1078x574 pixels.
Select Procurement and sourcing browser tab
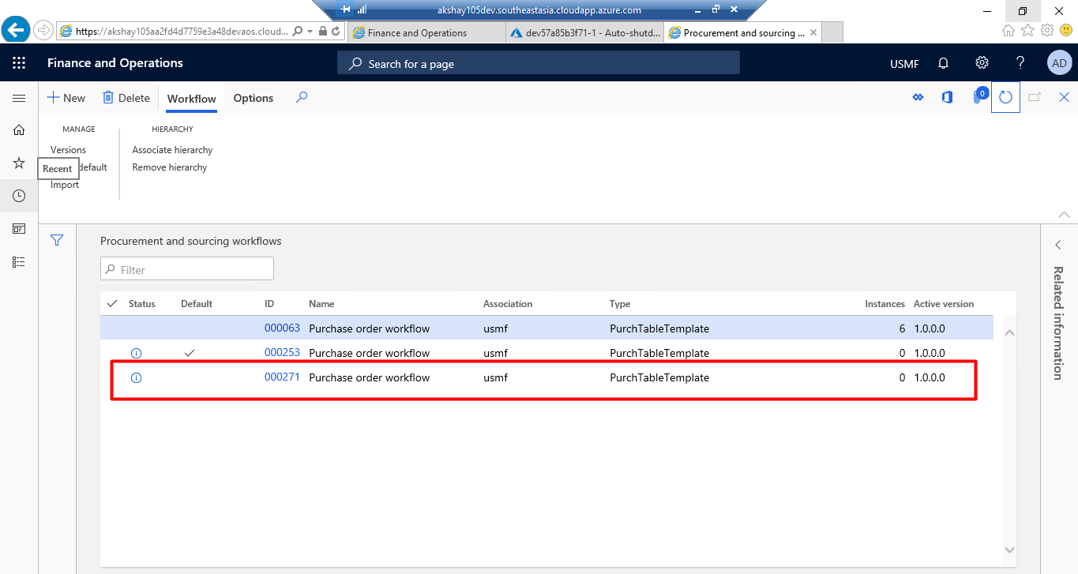[744, 33]
